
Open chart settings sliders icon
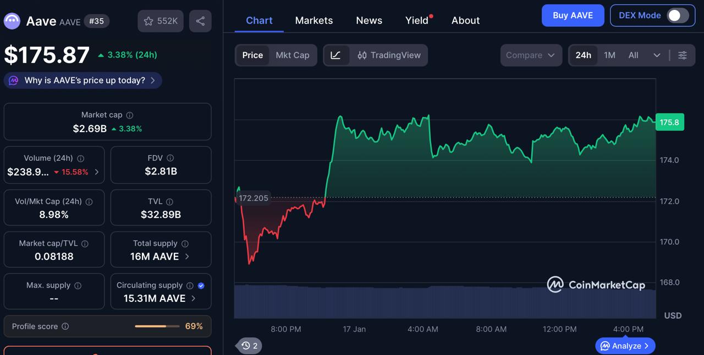tap(683, 55)
